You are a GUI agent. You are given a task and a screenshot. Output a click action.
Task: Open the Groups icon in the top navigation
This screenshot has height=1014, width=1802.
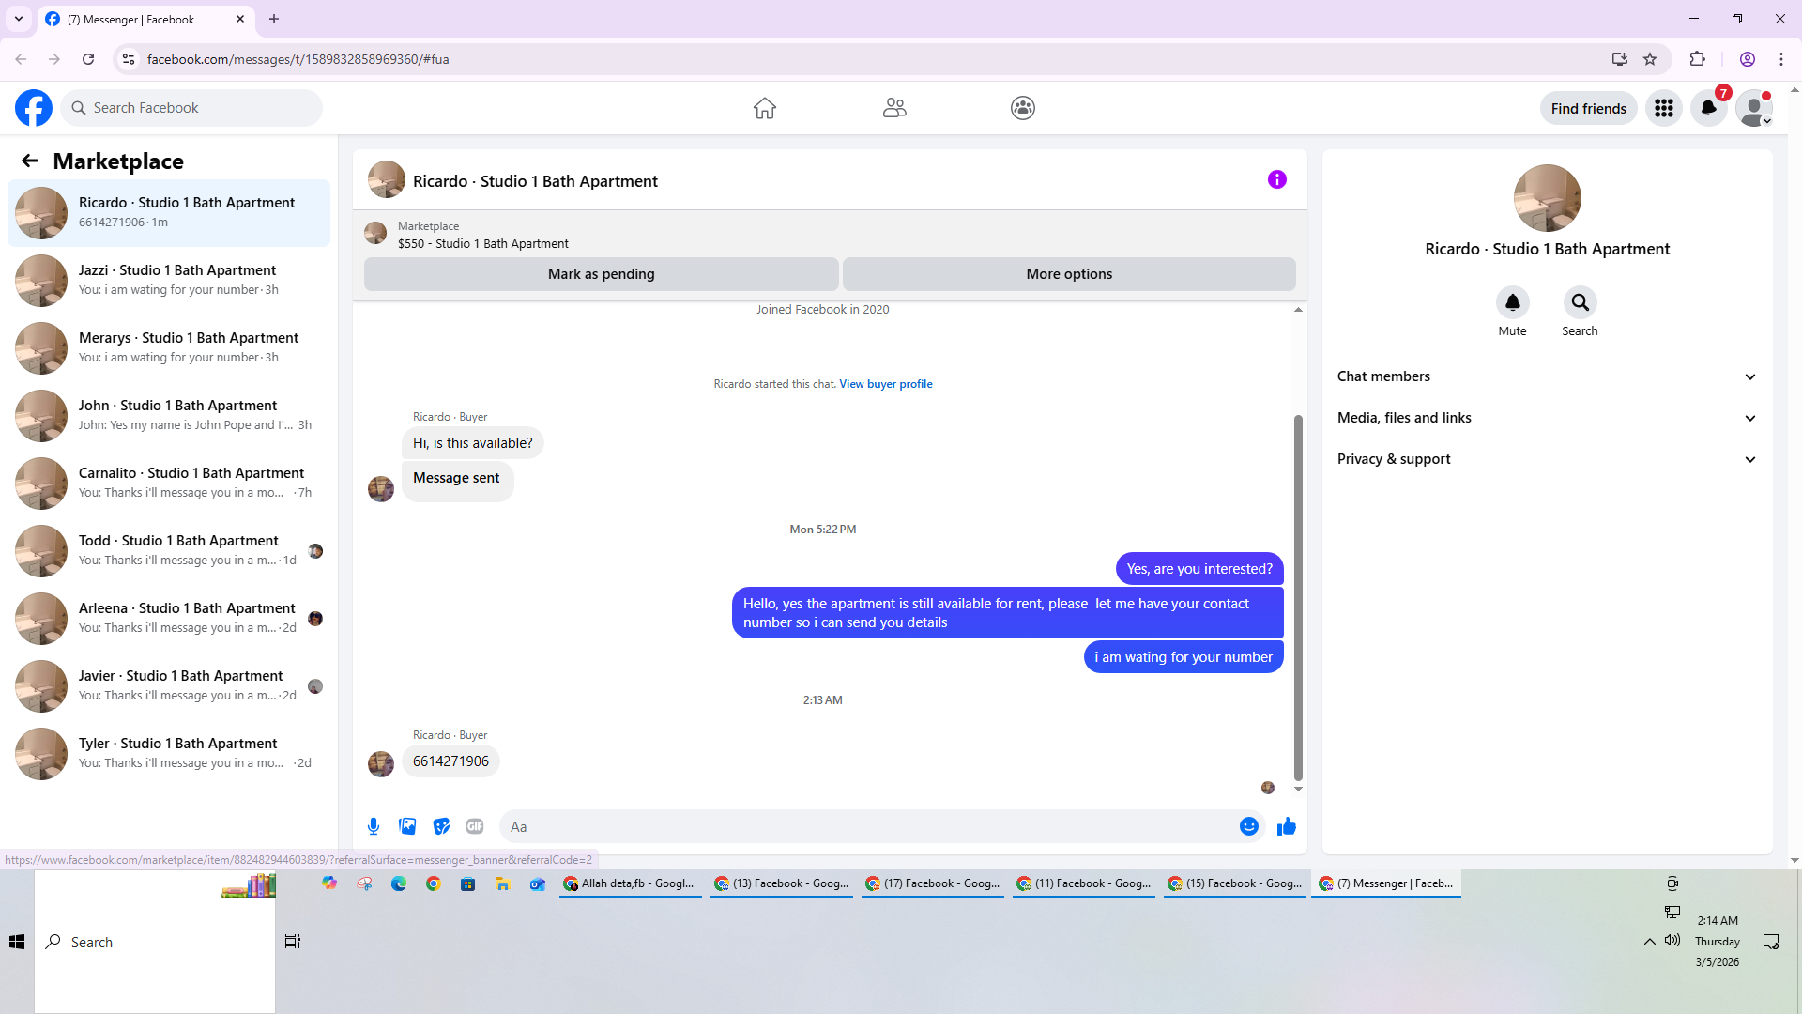click(1023, 108)
